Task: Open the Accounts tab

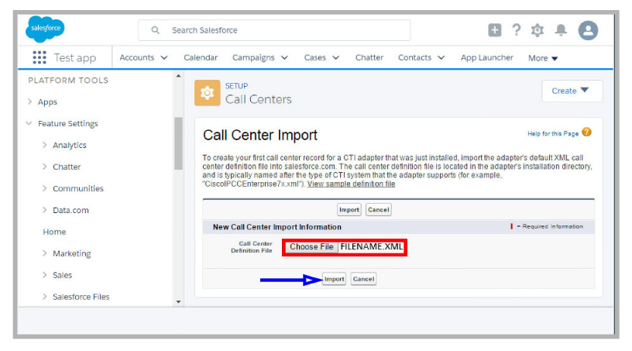Action: click(x=136, y=57)
